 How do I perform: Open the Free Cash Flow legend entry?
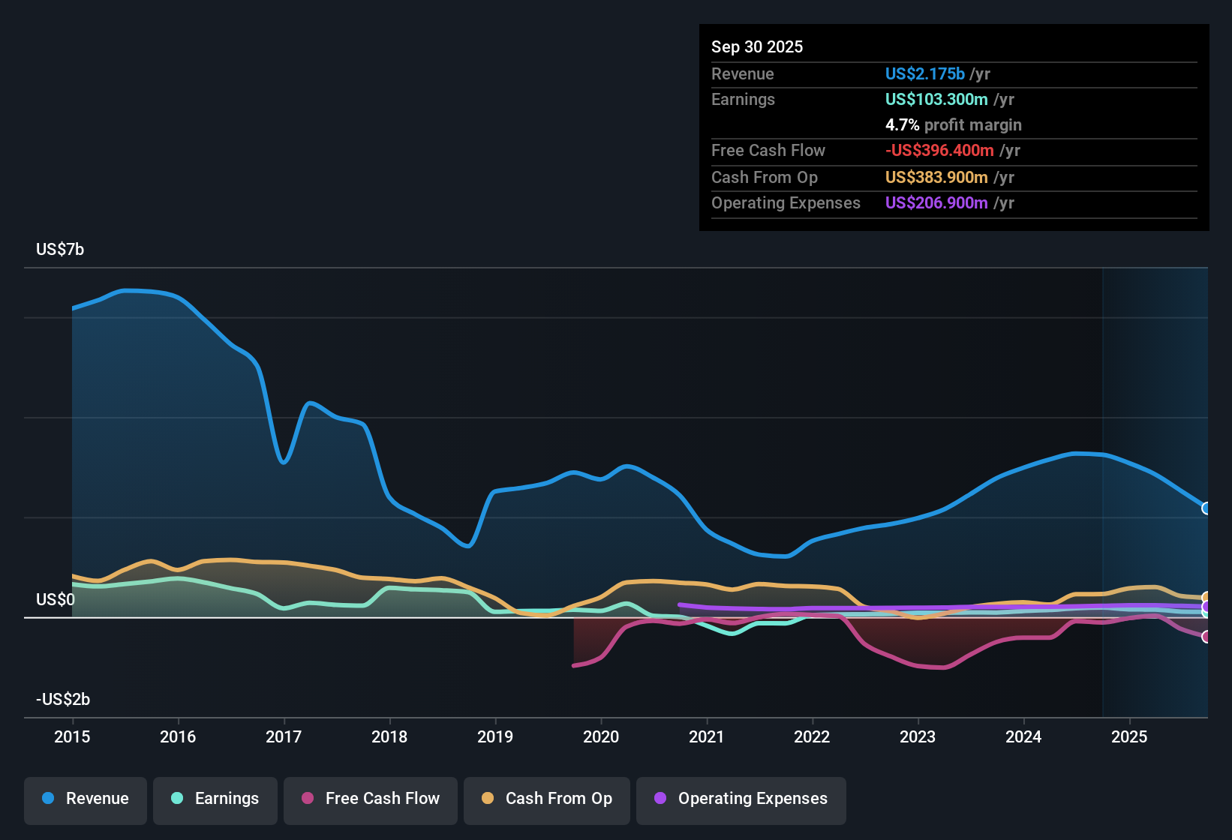(370, 799)
